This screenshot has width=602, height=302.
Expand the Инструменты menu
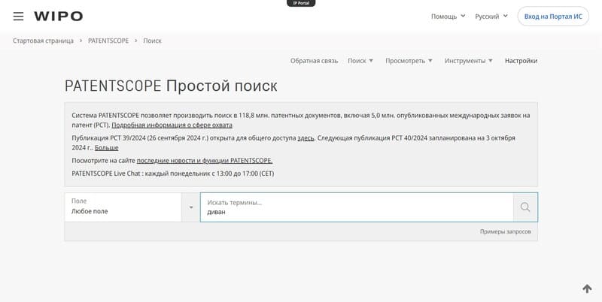coord(468,61)
